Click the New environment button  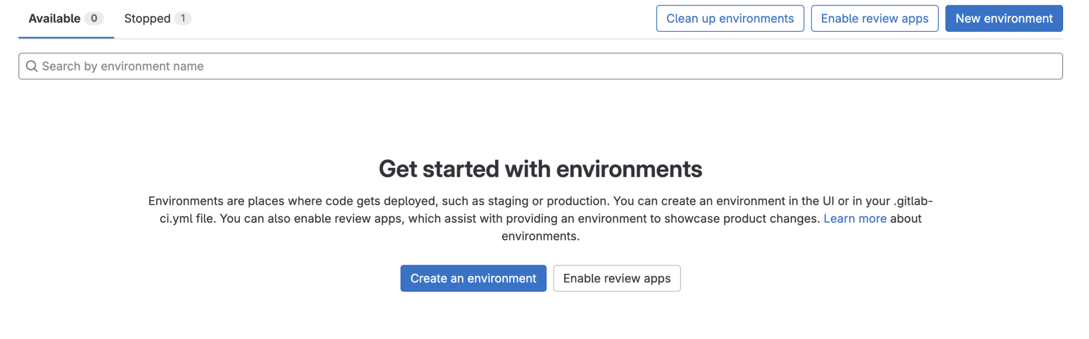pos(1003,19)
